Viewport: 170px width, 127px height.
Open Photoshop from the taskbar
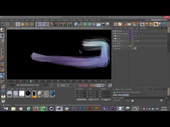point(82,109)
